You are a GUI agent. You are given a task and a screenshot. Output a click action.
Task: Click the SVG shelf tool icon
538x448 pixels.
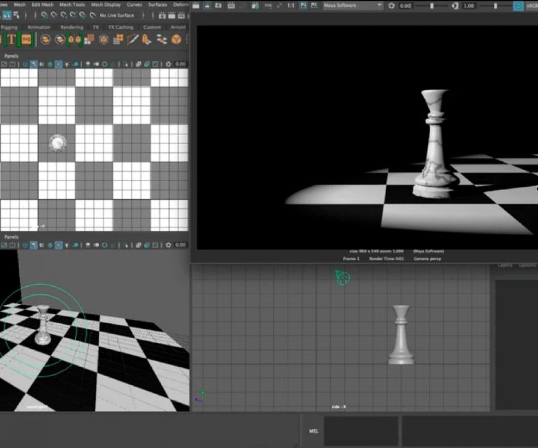26,39
